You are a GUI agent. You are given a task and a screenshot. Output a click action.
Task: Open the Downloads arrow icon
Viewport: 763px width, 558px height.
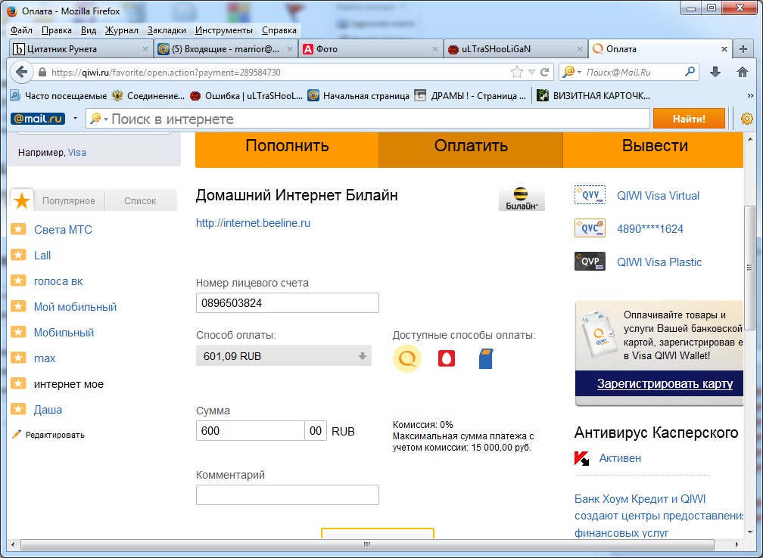click(x=715, y=73)
